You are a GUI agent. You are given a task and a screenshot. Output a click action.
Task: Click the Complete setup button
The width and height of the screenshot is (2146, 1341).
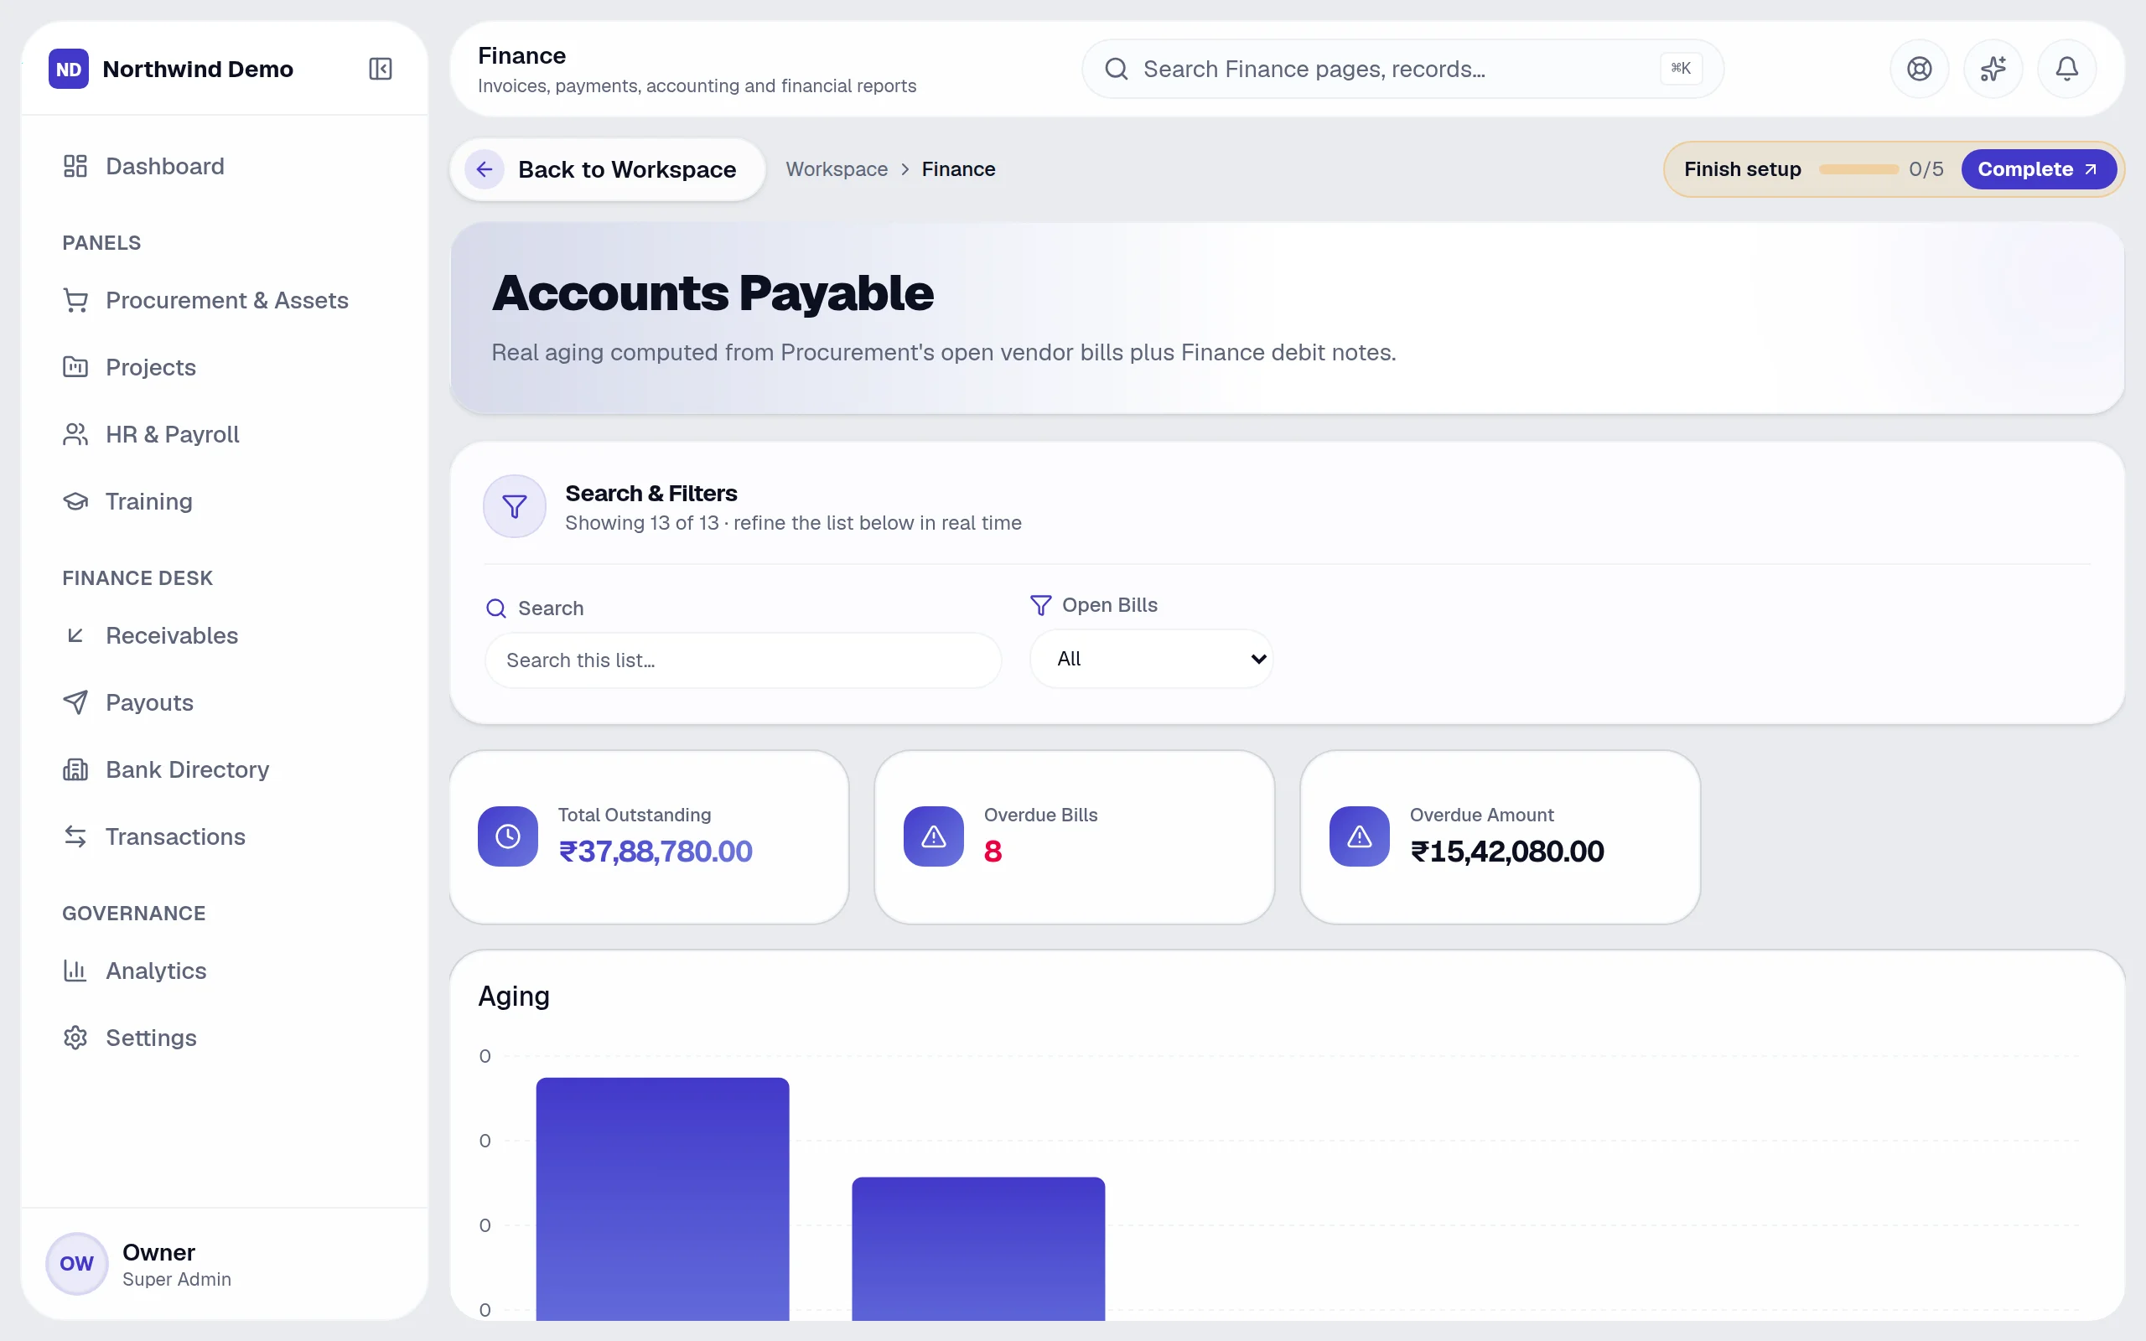2038,169
